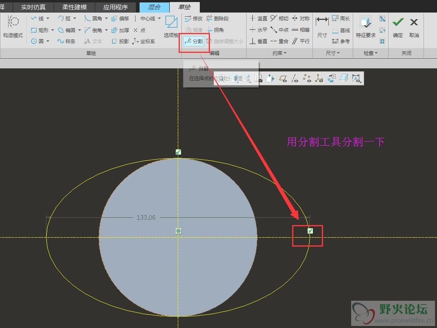Toggle the shade closed loops check icon
This screenshot has width=437, height=328.
coord(382,41)
